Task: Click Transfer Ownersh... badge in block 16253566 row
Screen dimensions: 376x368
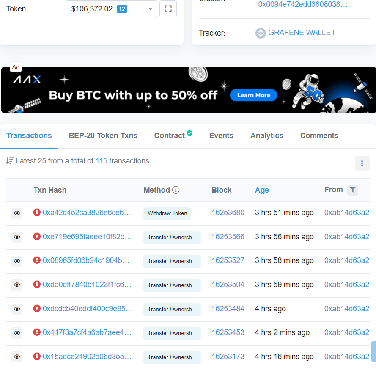Action: coord(172,238)
